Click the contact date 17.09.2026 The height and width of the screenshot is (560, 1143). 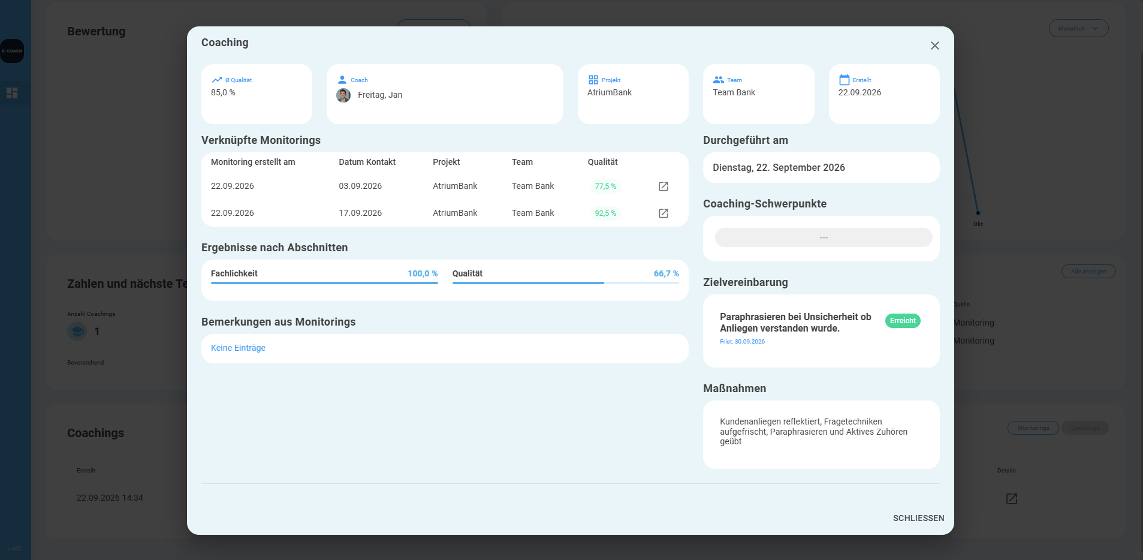click(360, 213)
